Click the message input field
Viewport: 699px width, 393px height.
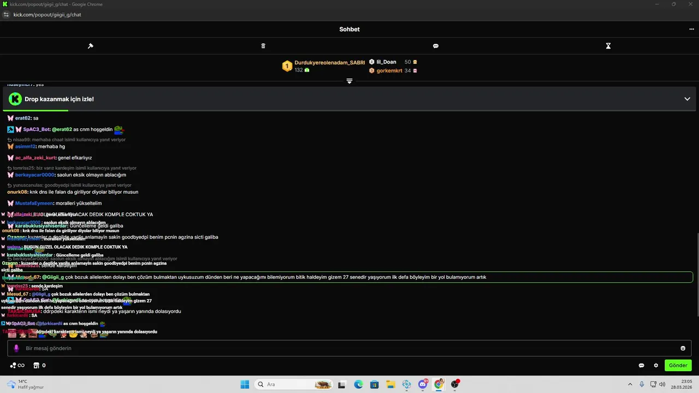tap(349, 348)
